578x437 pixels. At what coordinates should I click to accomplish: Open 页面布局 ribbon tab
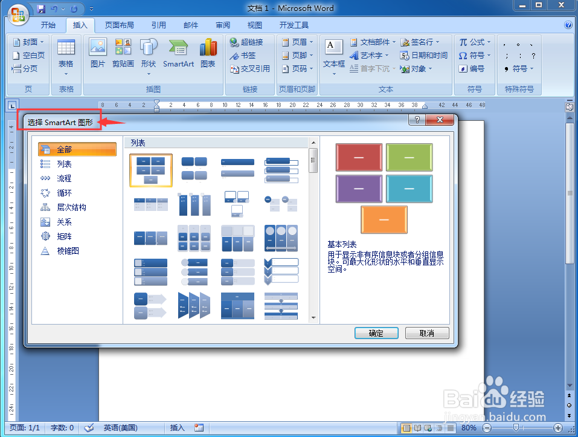click(x=120, y=25)
